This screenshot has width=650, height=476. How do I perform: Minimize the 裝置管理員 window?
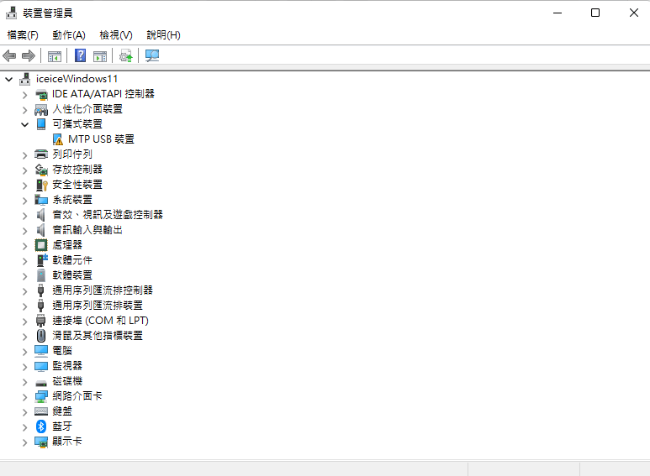tap(558, 13)
